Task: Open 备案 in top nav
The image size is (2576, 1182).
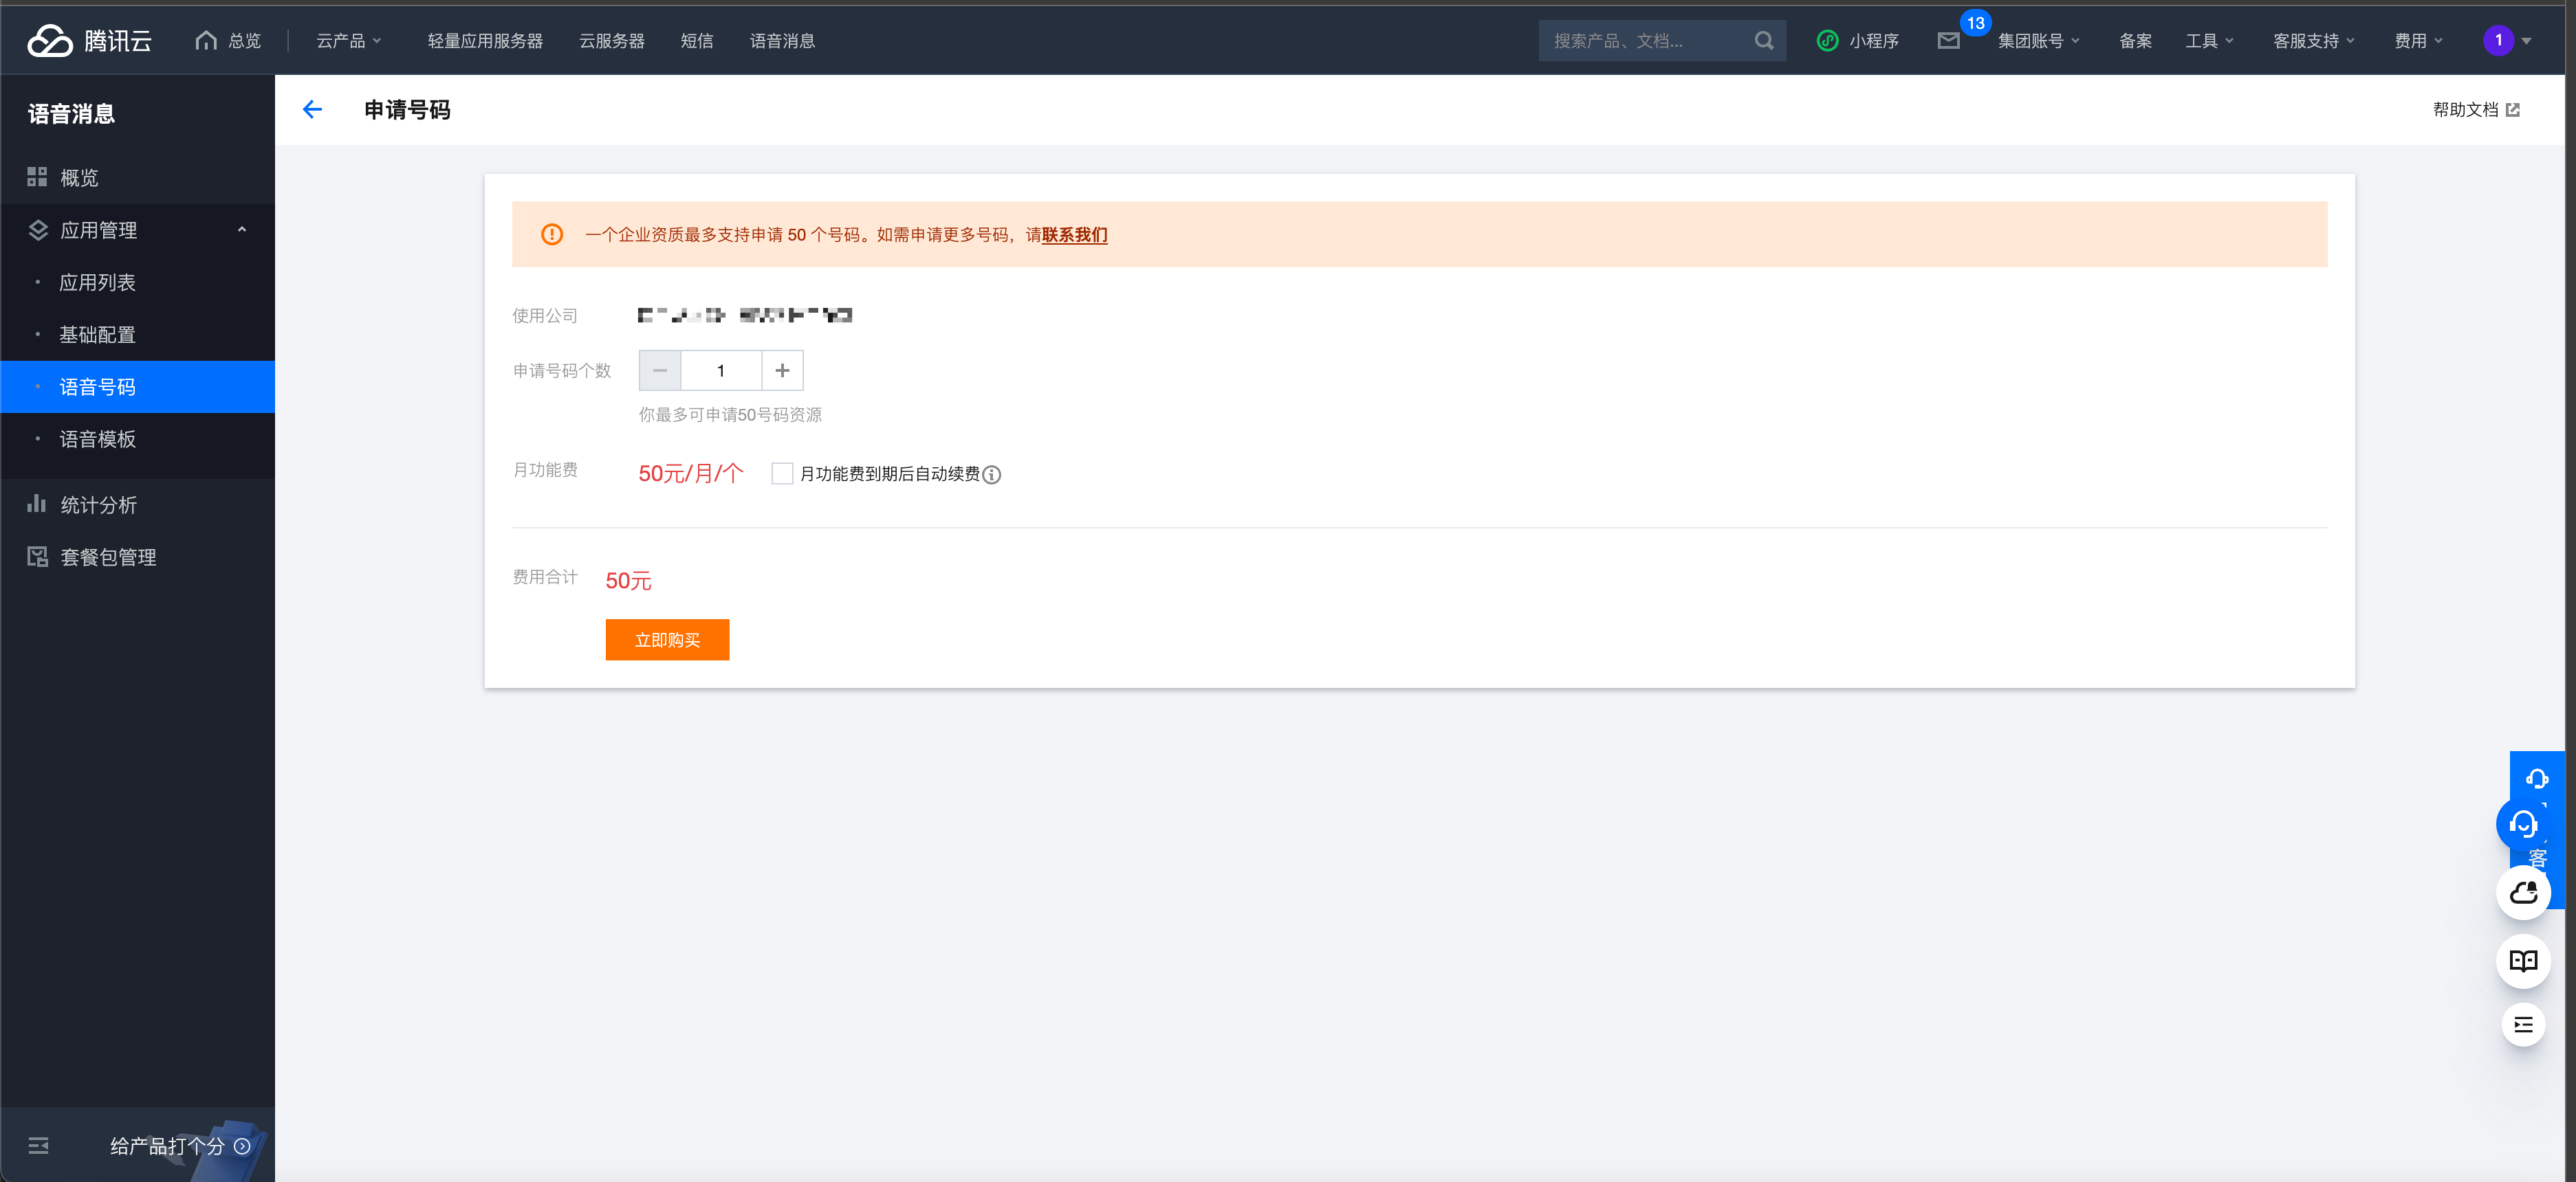Action: 2135,41
